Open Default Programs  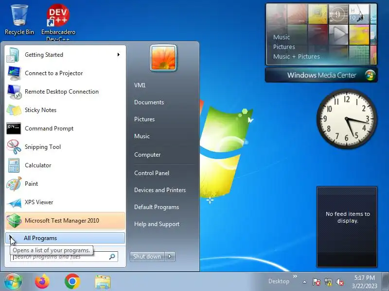[156, 207]
